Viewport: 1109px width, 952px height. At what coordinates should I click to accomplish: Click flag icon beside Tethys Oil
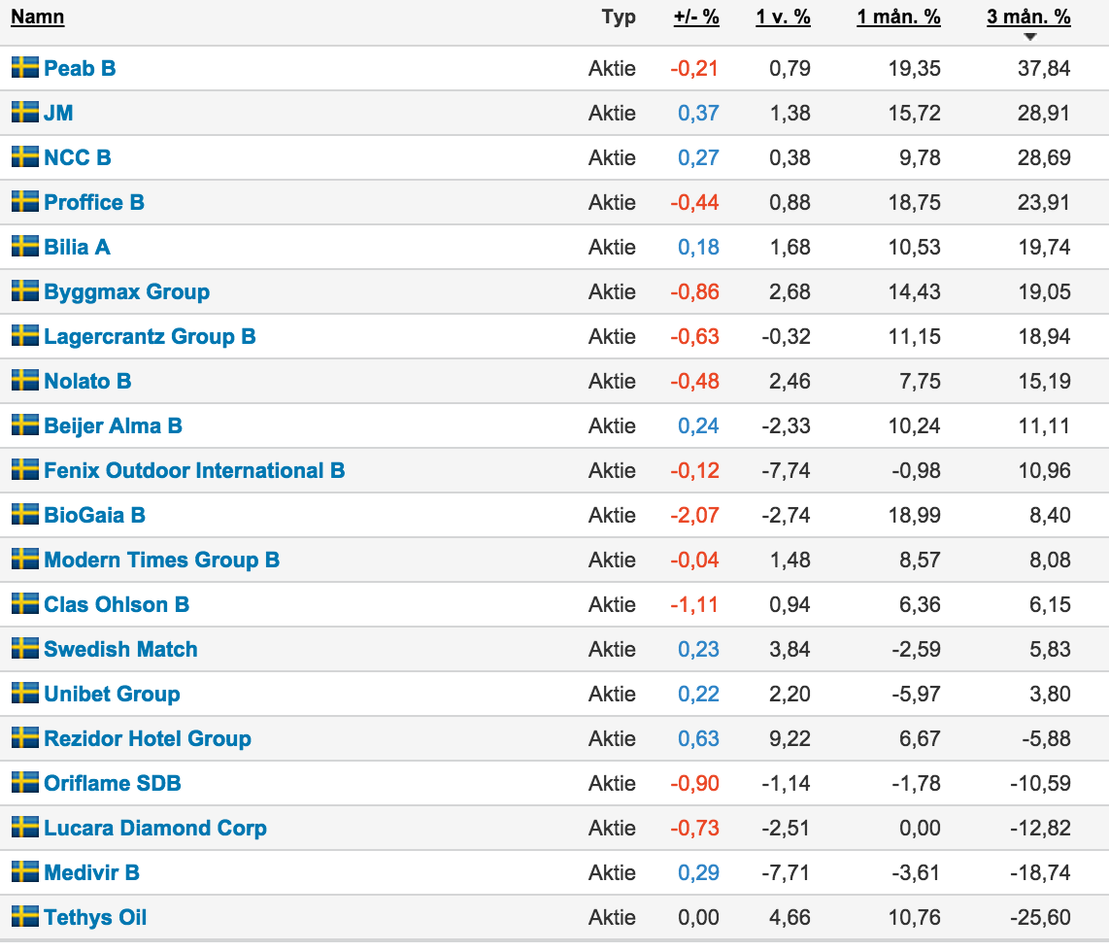[25, 917]
